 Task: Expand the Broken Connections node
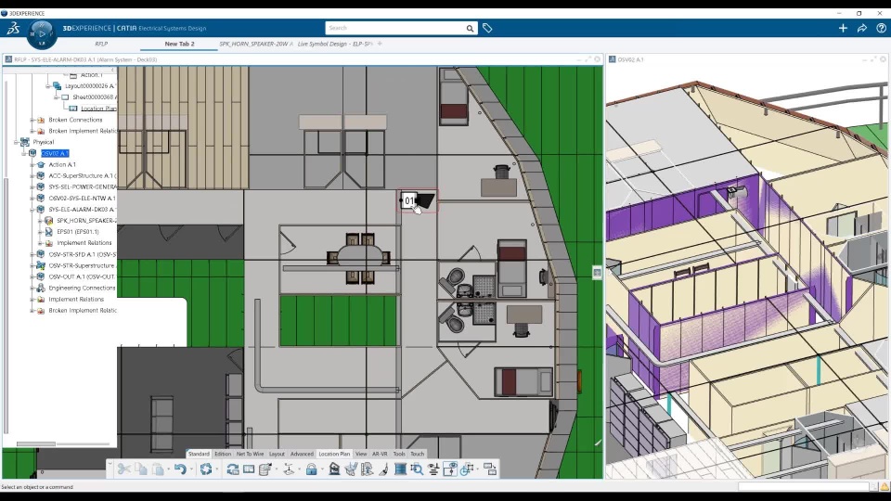click(x=32, y=120)
